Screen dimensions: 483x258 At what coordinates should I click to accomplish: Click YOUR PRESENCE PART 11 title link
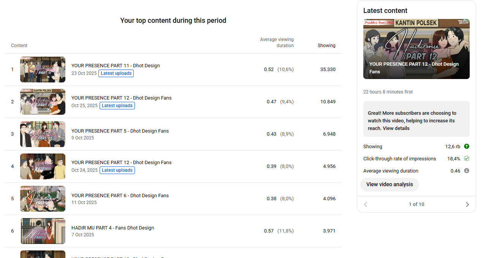pos(116,66)
